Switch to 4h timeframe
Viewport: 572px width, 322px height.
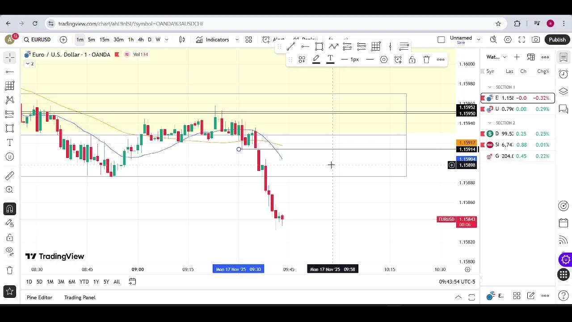click(x=141, y=40)
